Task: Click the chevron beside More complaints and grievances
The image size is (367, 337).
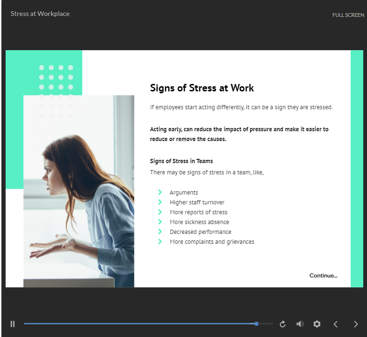Action: (160, 241)
